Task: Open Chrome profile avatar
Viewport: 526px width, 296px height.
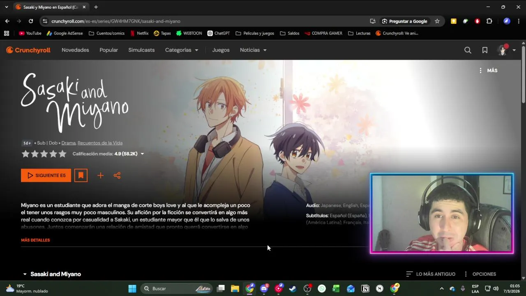Action: [507, 21]
